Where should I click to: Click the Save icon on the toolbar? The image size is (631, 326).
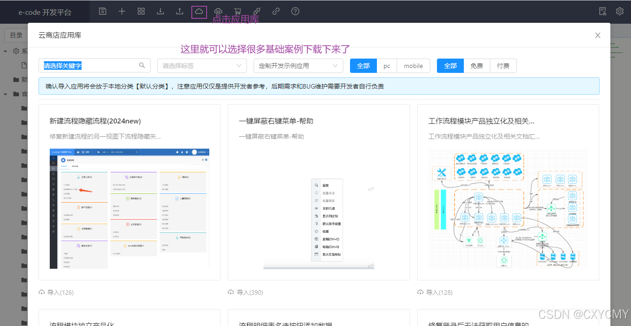(x=102, y=11)
